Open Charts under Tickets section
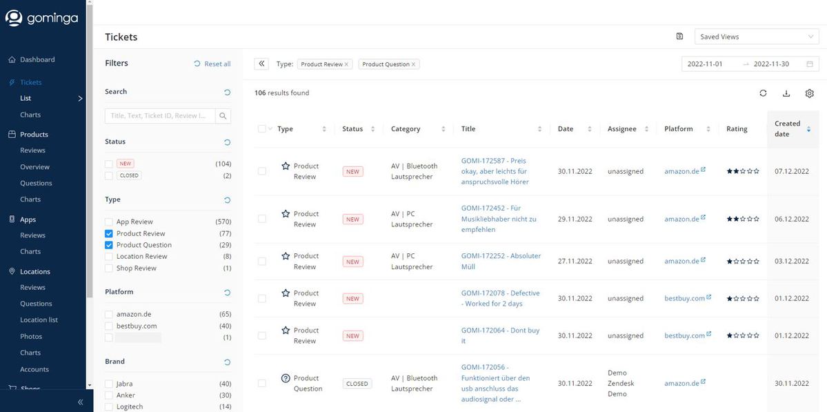The image size is (827, 412). [x=30, y=115]
